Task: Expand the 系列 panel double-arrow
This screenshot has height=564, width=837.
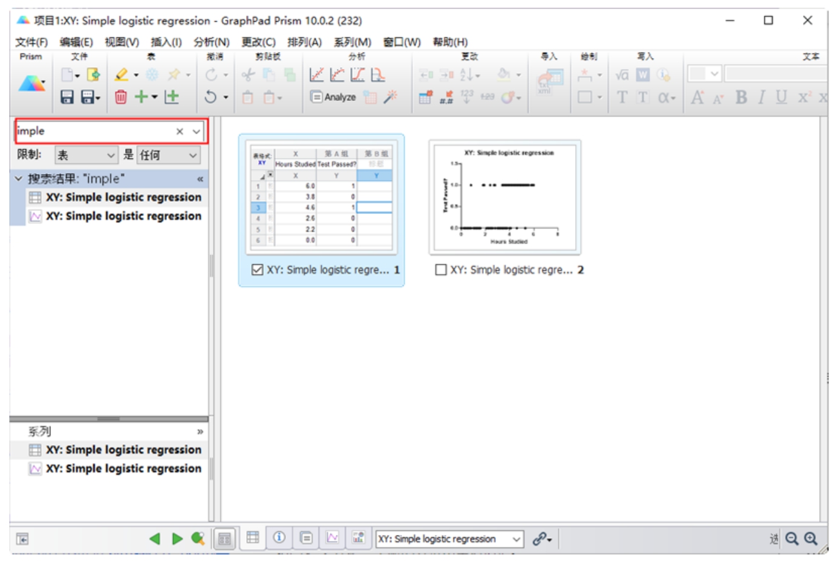Action: click(x=200, y=432)
